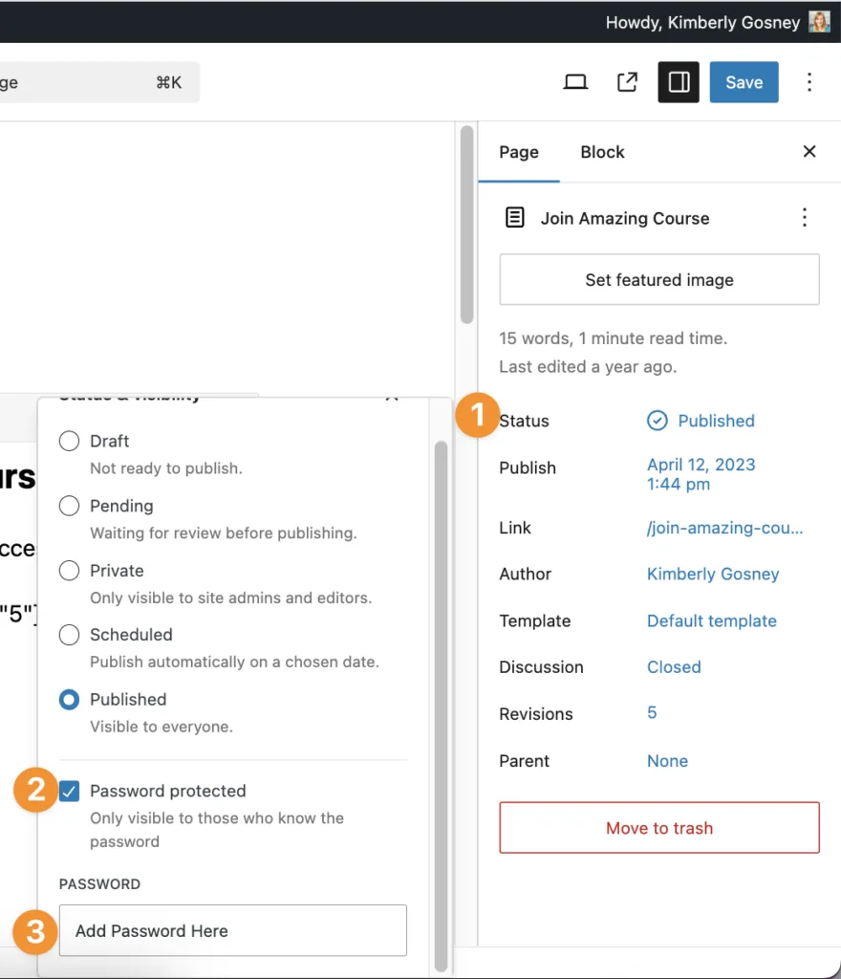Click the desktop preview device icon

pos(575,82)
